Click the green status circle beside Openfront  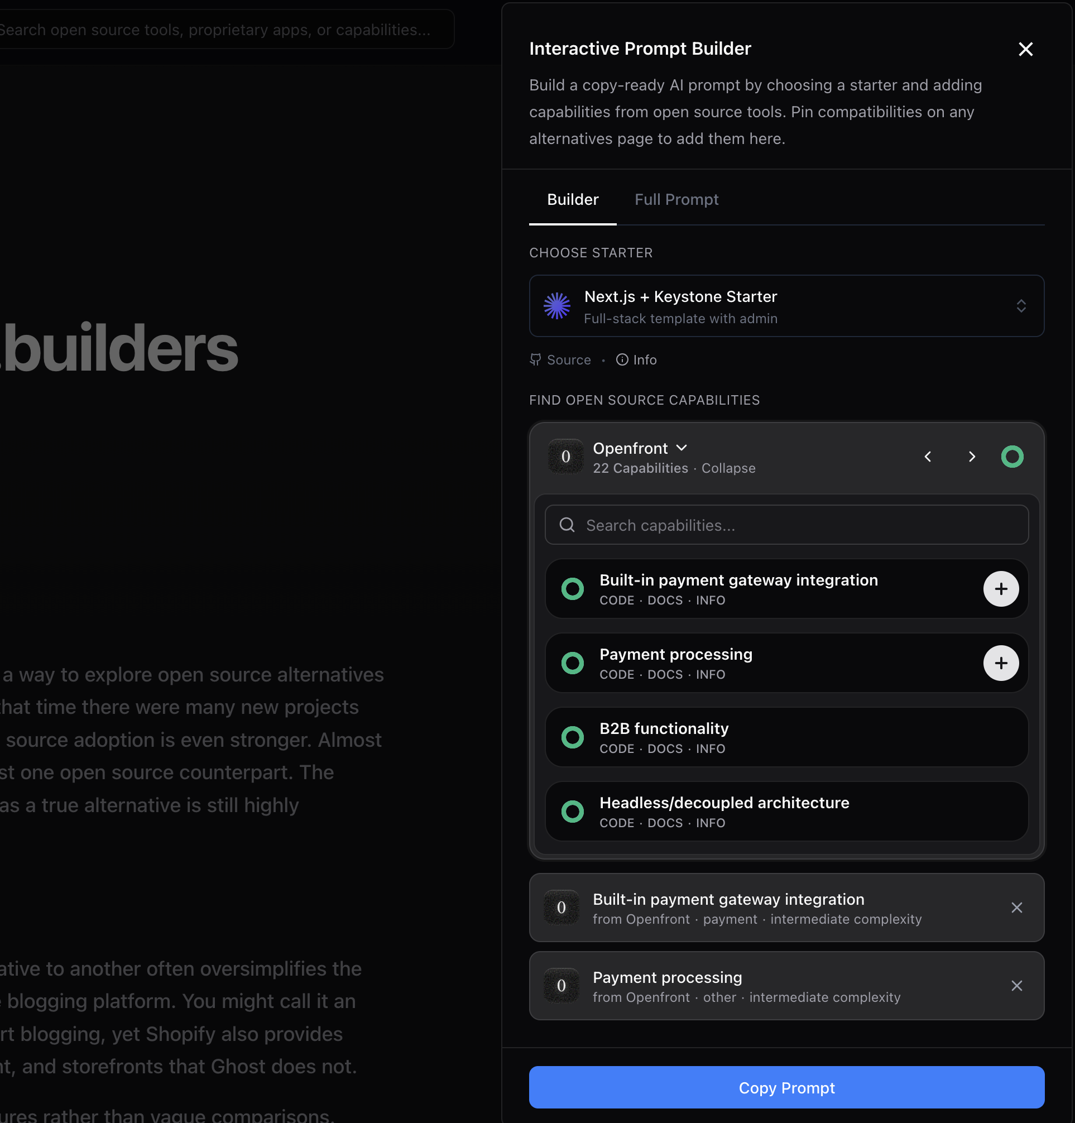click(x=1012, y=457)
